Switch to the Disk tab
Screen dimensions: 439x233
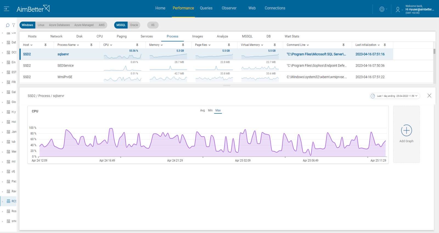click(80, 36)
